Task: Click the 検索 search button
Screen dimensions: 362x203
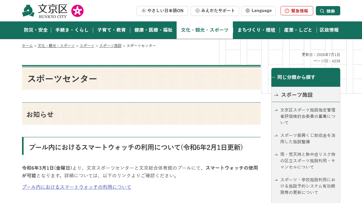Action: [x=328, y=11]
